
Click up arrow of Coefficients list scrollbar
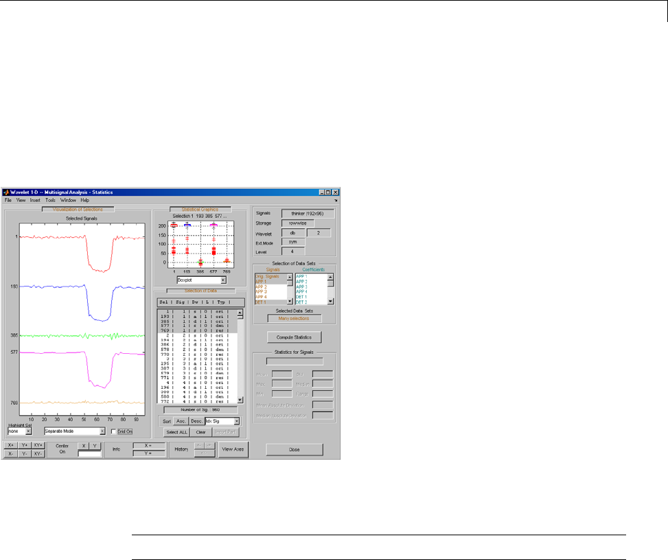click(331, 277)
